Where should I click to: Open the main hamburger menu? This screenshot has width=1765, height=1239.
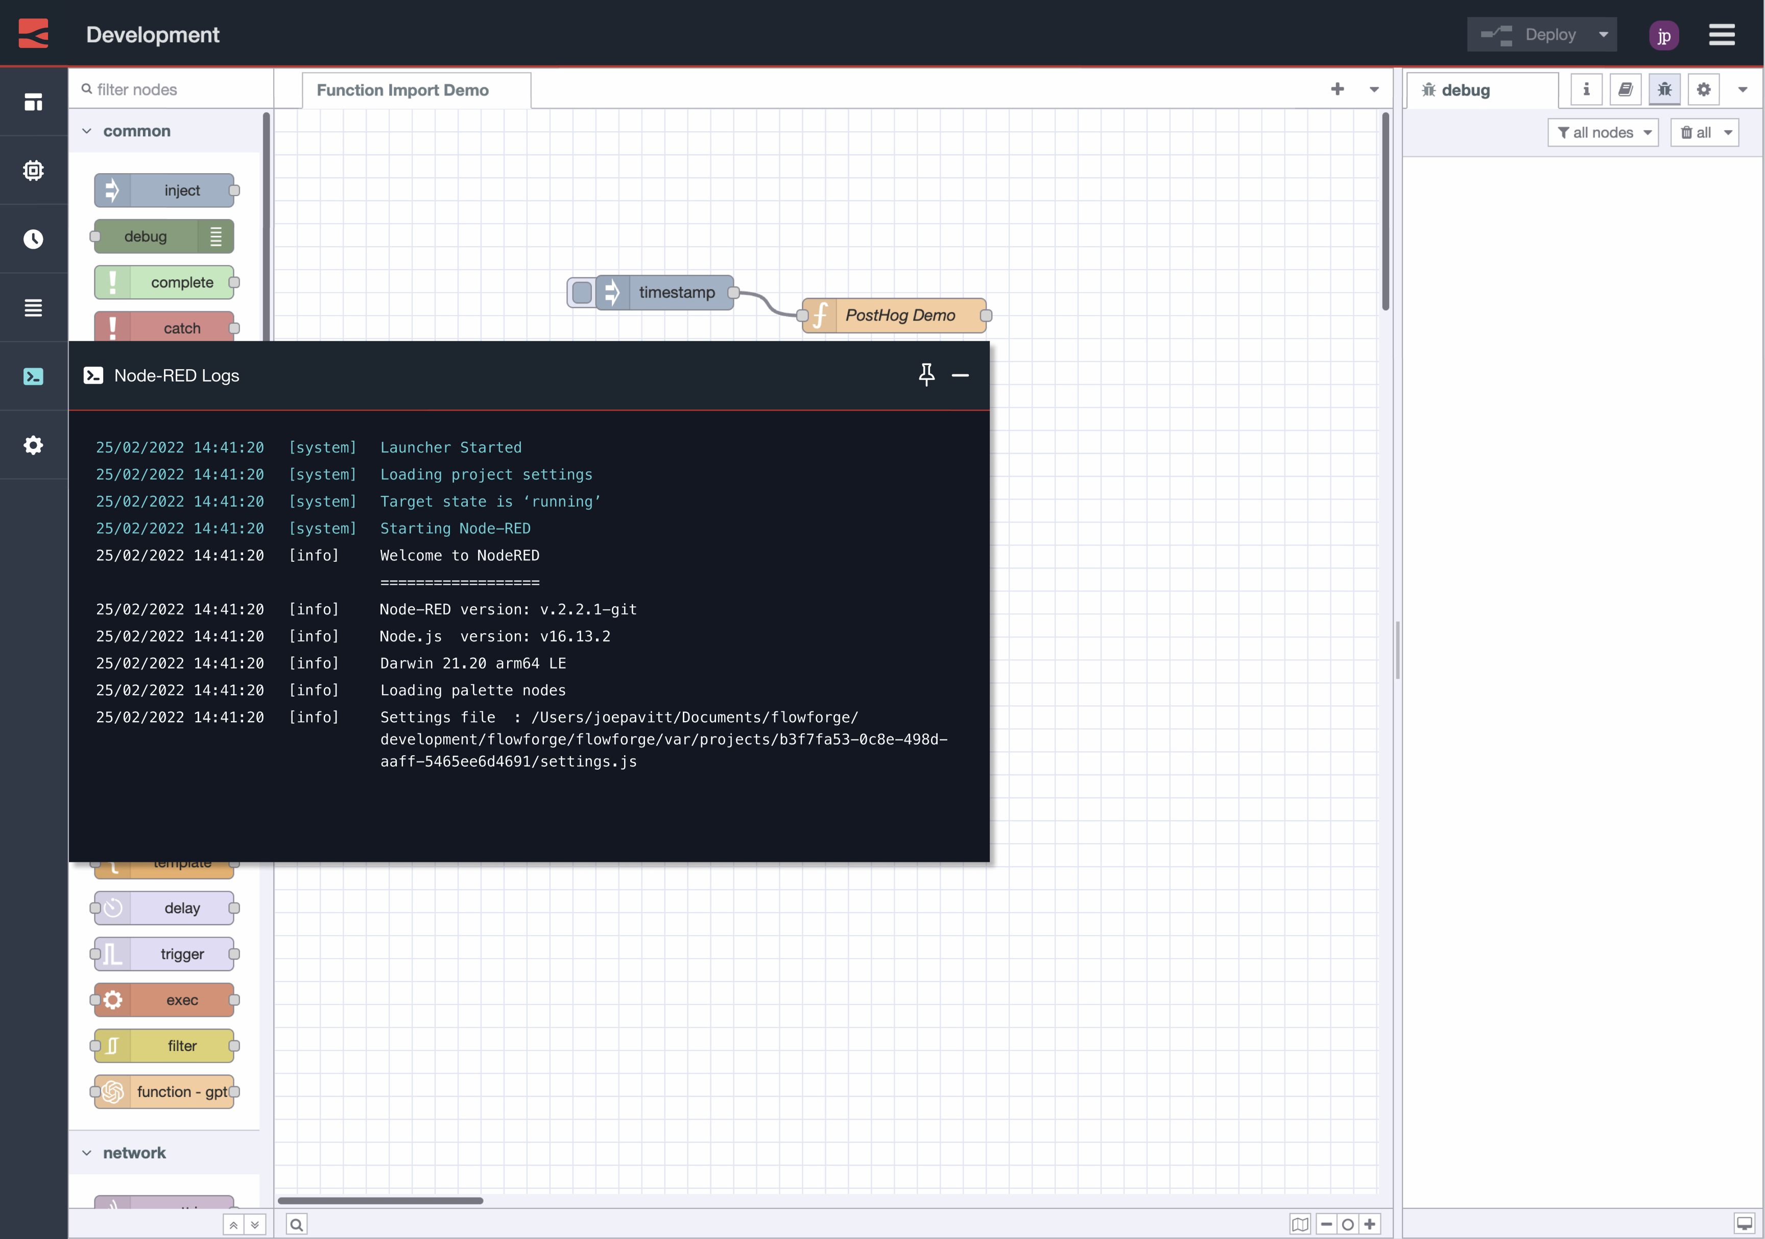(1722, 35)
